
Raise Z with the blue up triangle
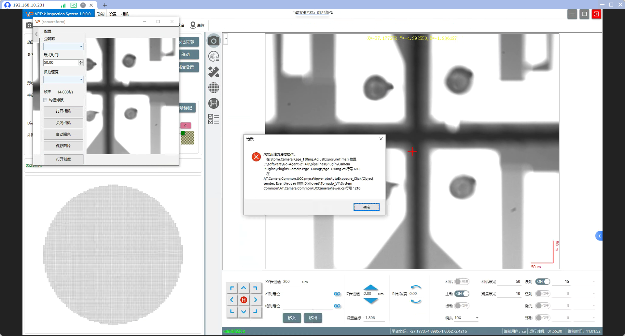[370, 287]
